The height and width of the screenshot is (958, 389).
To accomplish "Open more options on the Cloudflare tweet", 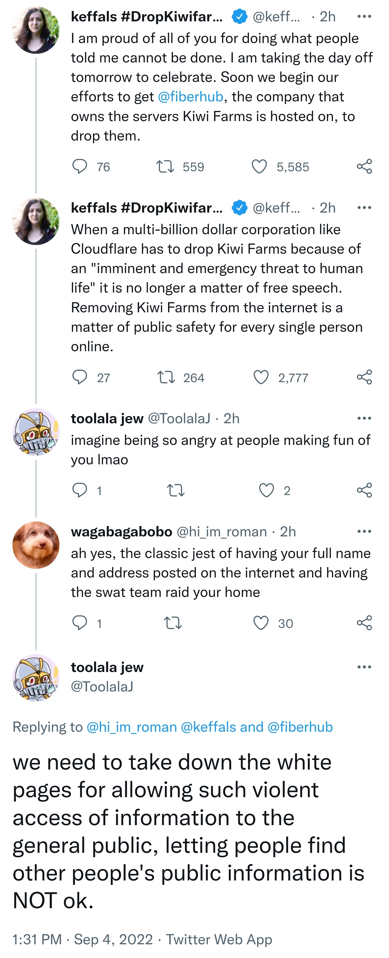I will (364, 208).
